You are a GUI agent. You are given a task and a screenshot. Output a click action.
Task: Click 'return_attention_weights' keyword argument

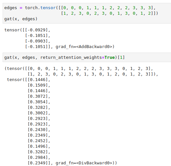71,58
